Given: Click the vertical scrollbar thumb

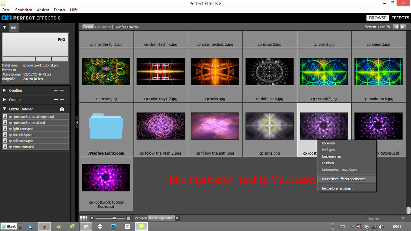Looking at the screenshot, I should (x=408, y=210).
